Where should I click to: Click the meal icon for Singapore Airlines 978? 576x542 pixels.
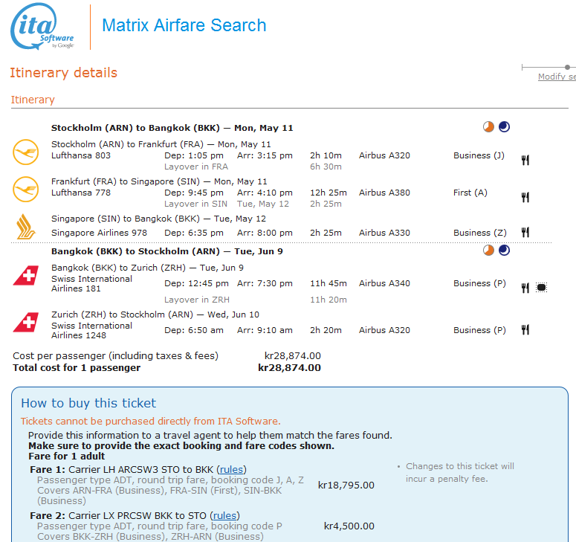[525, 232]
